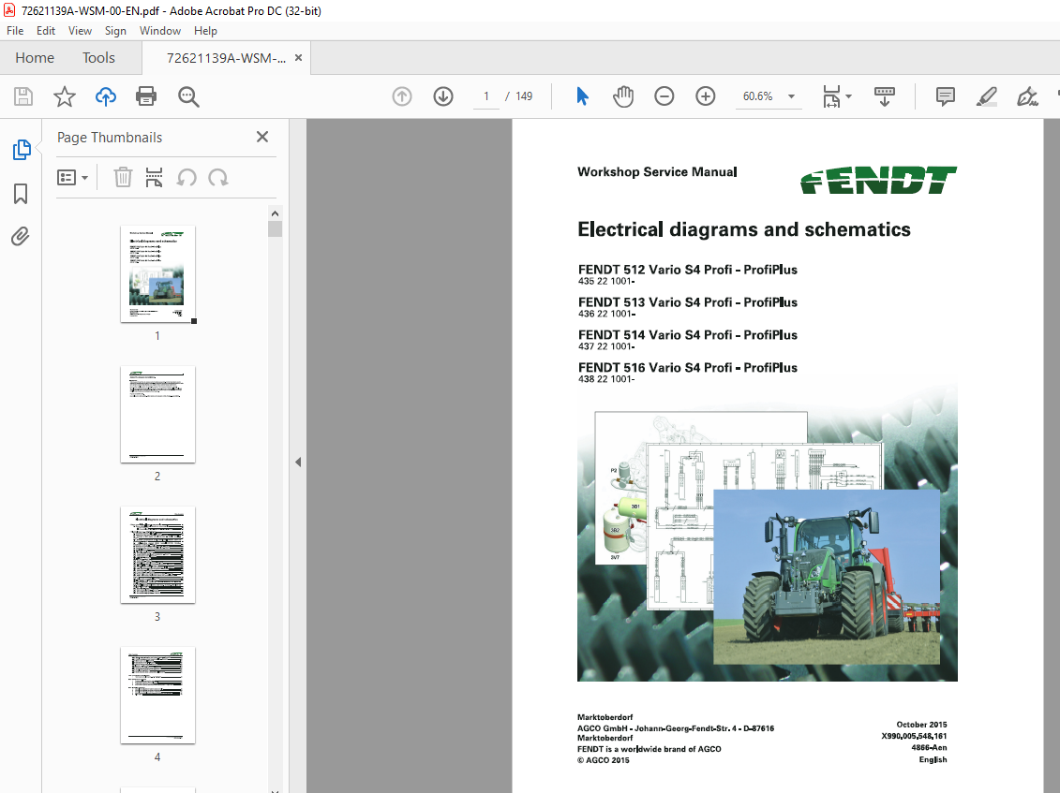Viewport: 1060px width, 793px height.
Task: Print the document
Action: coord(146,96)
